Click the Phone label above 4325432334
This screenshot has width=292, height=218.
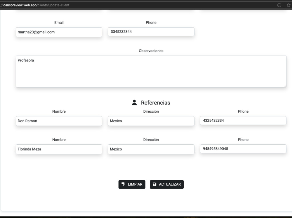(243, 111)
